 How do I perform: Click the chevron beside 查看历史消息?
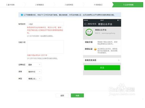tap(119, 60)
